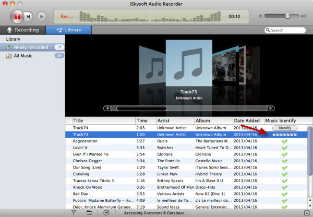Switch to the Recording tab
Image resolution: width=313 pixels, height=217 pixels.
point(23,30)
